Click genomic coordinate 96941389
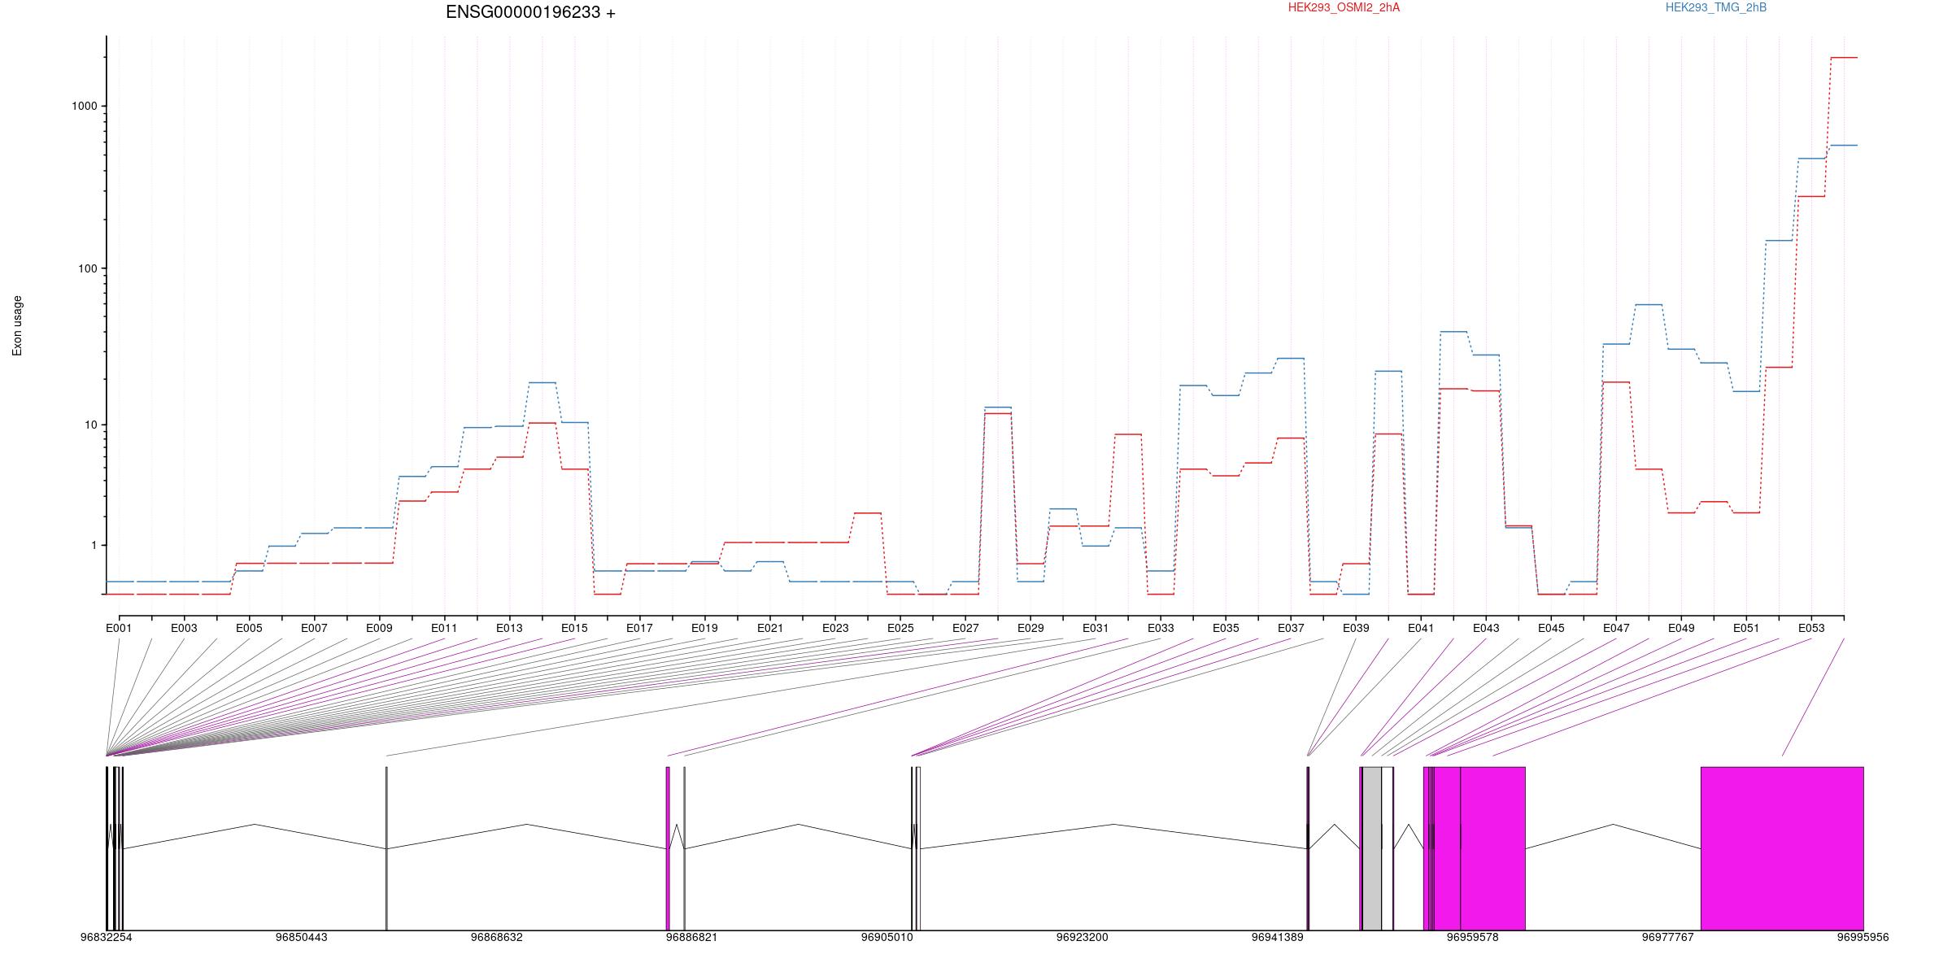The height and width of the screenshot is (976, 1952). [x=1277, y=937]
